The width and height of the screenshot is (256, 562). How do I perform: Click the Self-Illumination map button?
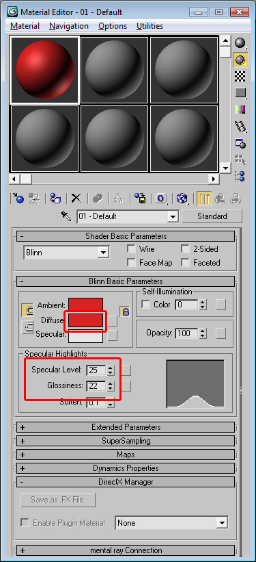point(221,305)
